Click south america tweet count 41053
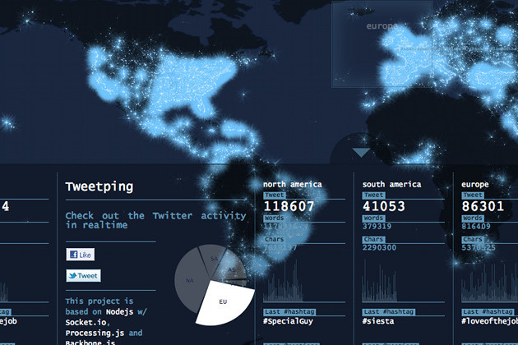The width and height of the screenshot is (518, 345). [386, 207]
